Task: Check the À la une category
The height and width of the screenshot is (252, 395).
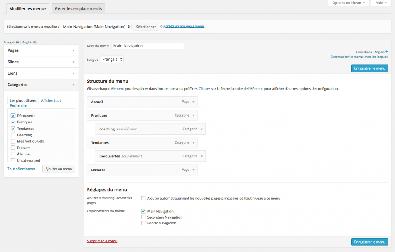Action: click(13, 154)
